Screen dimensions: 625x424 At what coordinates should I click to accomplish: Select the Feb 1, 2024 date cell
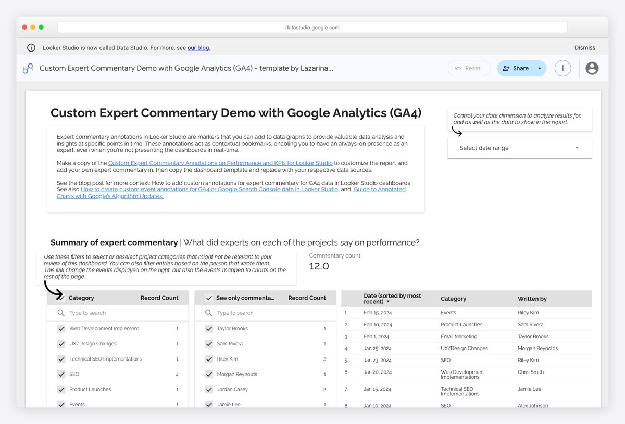(376, 337)
